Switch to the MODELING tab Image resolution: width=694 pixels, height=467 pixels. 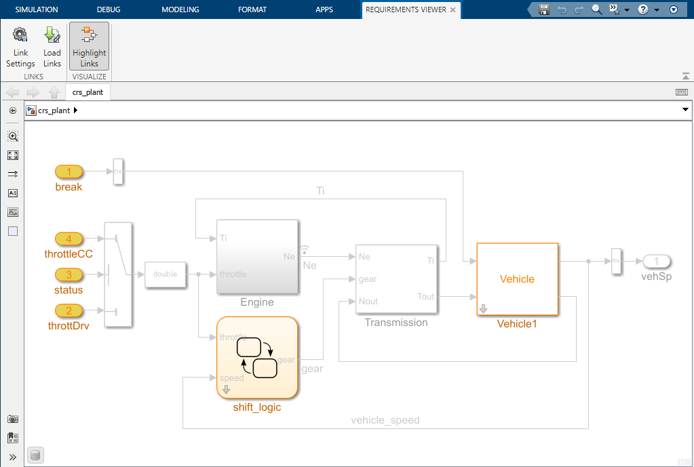pyautogui.click(x=180, y=9)
